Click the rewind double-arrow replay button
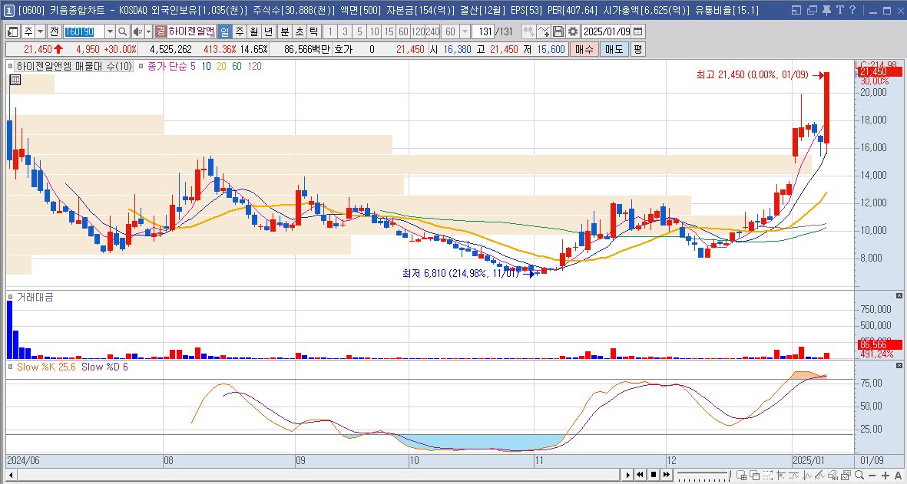The width and height of the screenshot is (907, 484). coord(640,475)
